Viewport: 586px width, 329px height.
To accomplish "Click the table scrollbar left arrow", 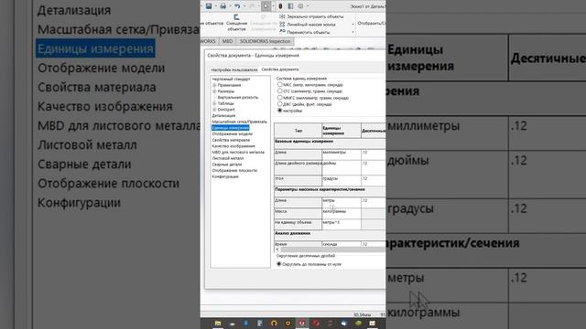I will [277, 249].
